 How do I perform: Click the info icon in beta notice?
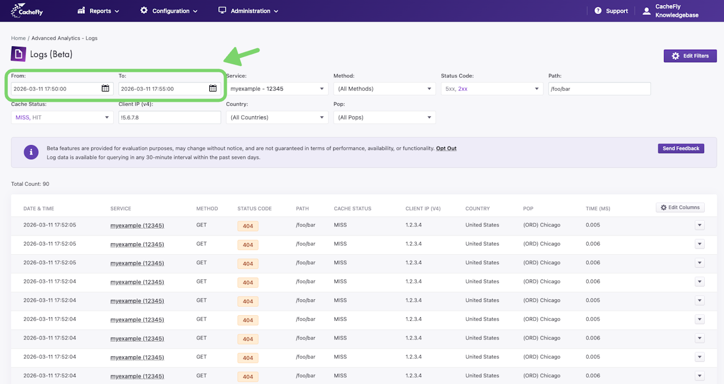tap(31, 152)
